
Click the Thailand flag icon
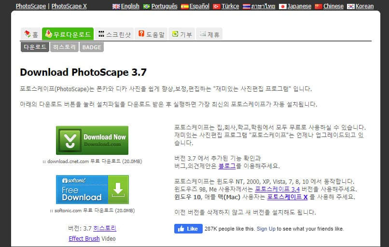[246, 6]
